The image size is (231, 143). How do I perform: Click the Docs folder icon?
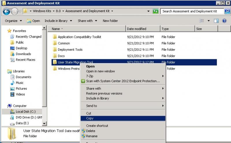[x=55, y=56]
